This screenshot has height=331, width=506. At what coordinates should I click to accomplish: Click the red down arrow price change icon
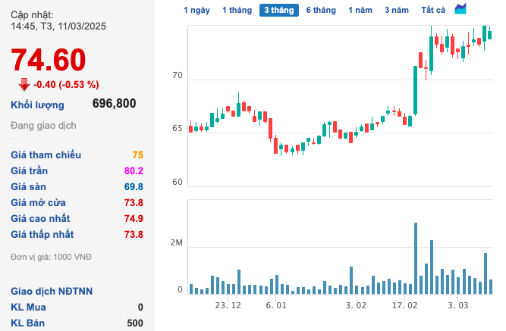(x=24, y=83)
